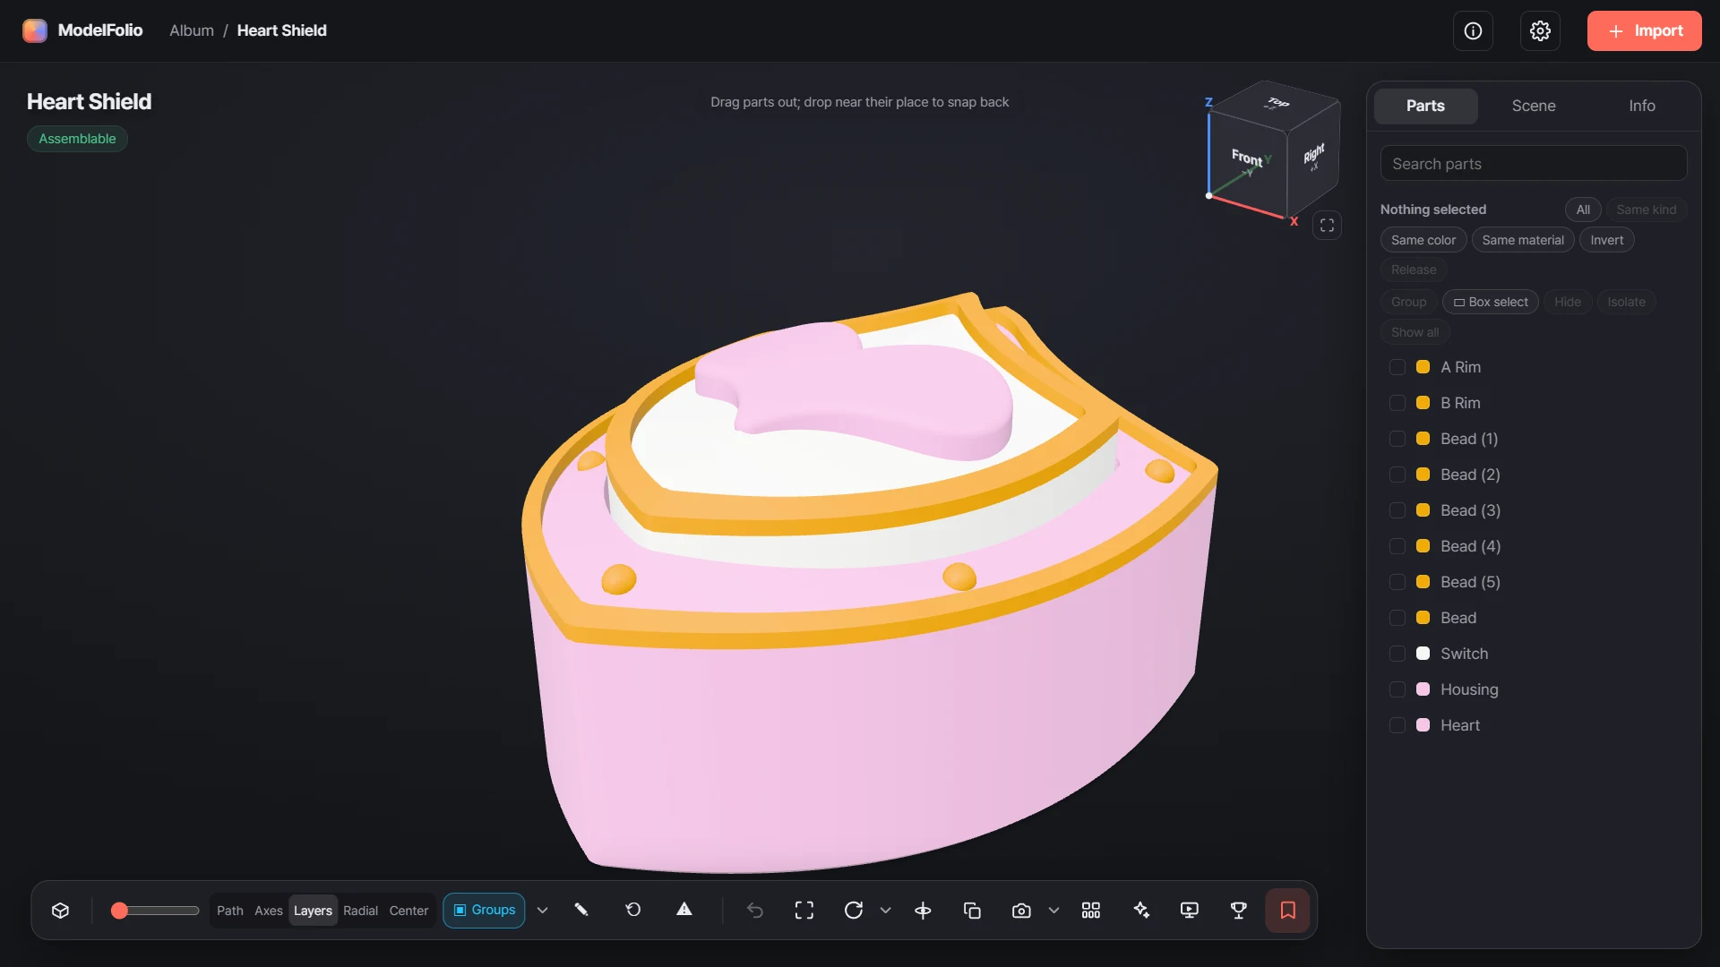Open the Info tab
Screen dimensions: 1720x967
tap(1641, 106)
